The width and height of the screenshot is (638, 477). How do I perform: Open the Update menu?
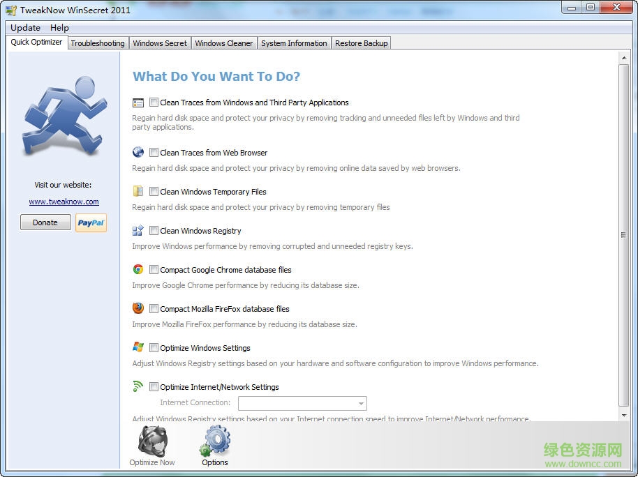pyautogui.click(x=25, y=27)
